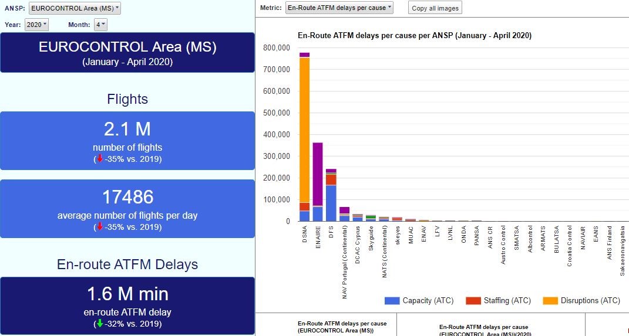The image size is (629, 336).
Task: Click the 2.1 M number of flights card
Action: point(127,141)
